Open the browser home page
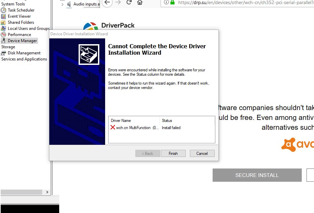Image resolution: width=314 pixels, height=213 pixels. coord(140,2)
